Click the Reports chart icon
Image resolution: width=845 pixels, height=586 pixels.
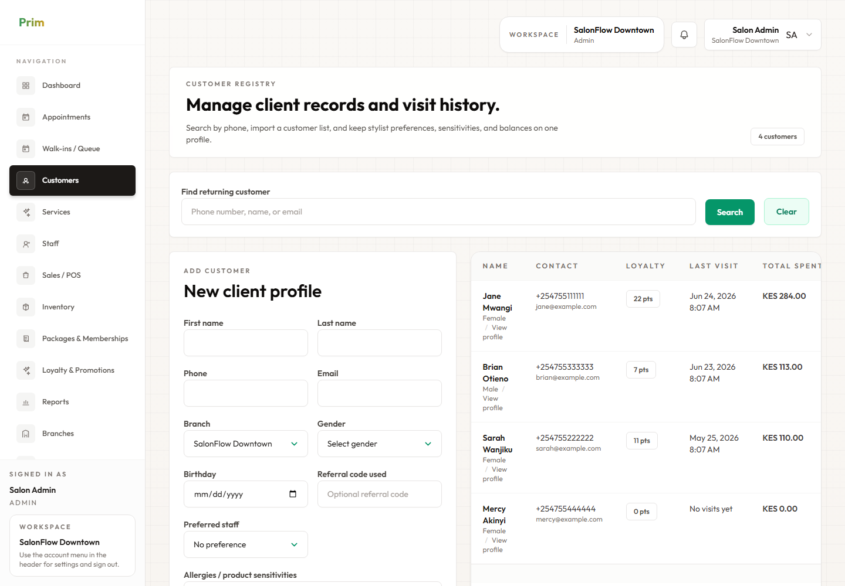tap(26, 402)
